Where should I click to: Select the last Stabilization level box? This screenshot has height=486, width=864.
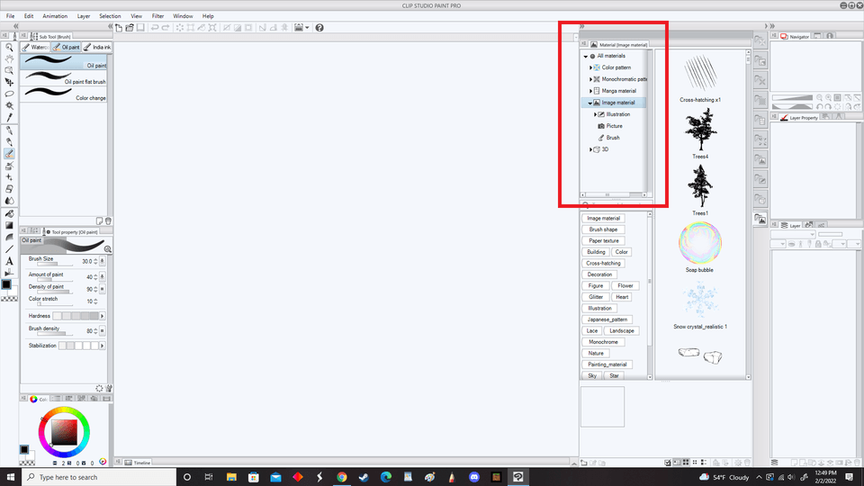point(94,346)
